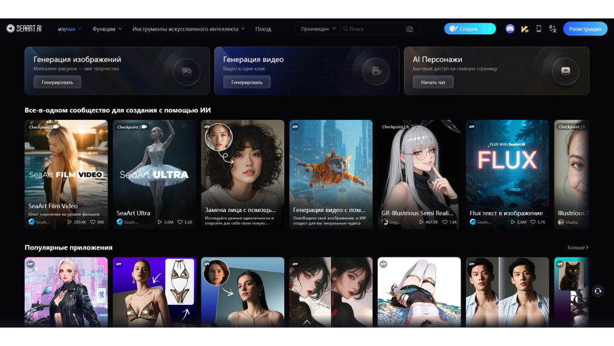Image resolution: width=614 pixels, height=346 pixels.
Task: Open the Произведен search type dropdown
Action: coord(318,29)
